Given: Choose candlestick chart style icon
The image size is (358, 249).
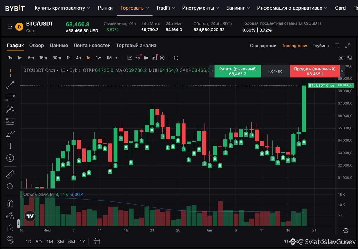Looking at the screenshot, I should click(146, 58).
